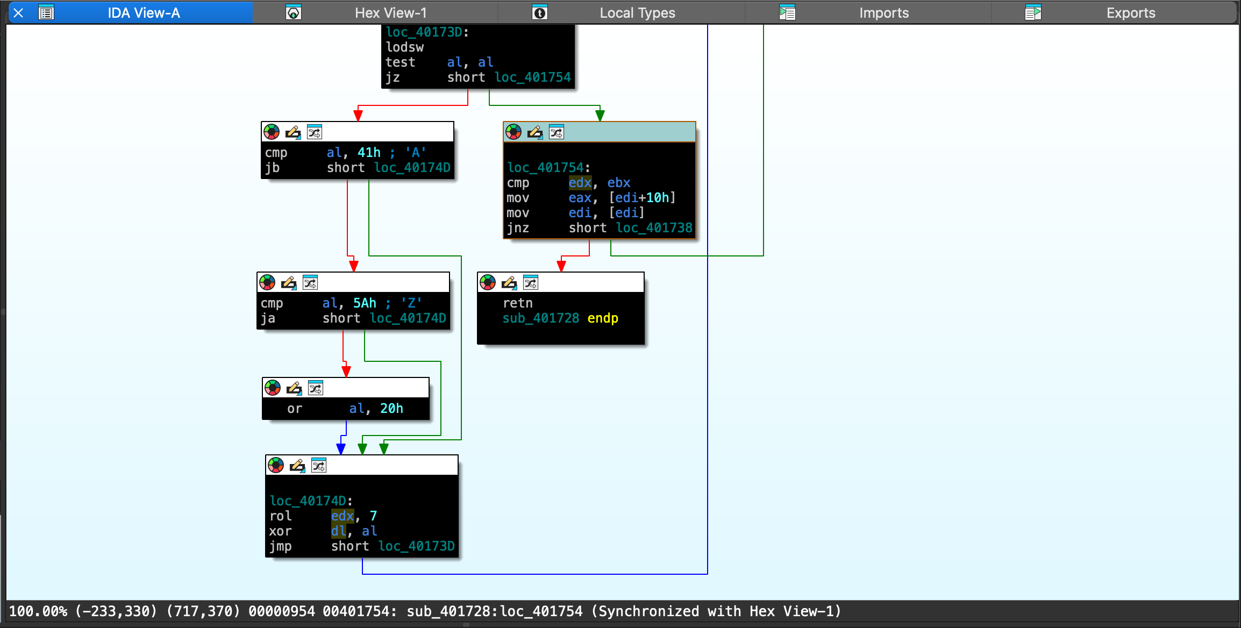The height and width of the screenshot is (628, 1241).
Task: Click color-wheel icon on retn node
Action: click(x=488, y=282)
